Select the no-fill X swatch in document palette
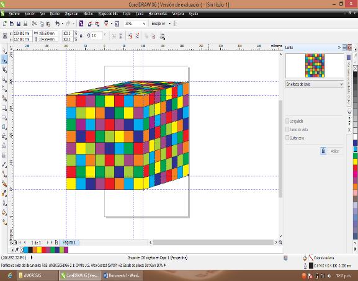The width and height of the screenshot is (358, 281). [x=22, y=250]
